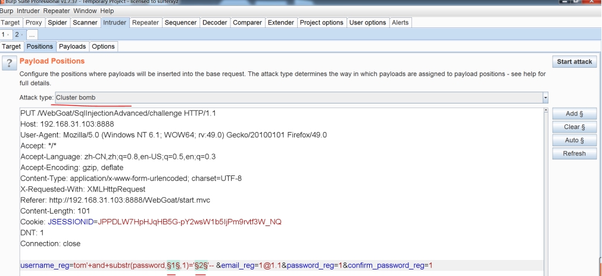Image resolution: width=602 pixels, height=276 pixels.
Task: Click the username_reg parameter name
Action: [45, 265]
